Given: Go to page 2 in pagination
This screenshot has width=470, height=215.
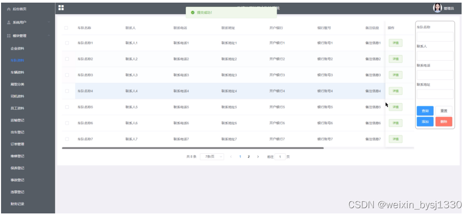Looking at the screenshot, I should point(248,157).
